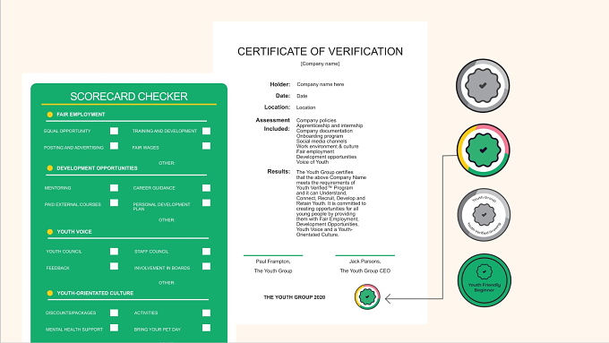Check the Paid External Courses box
The image size is (609, 343).
pyautogui.click(x=114, y=202)
